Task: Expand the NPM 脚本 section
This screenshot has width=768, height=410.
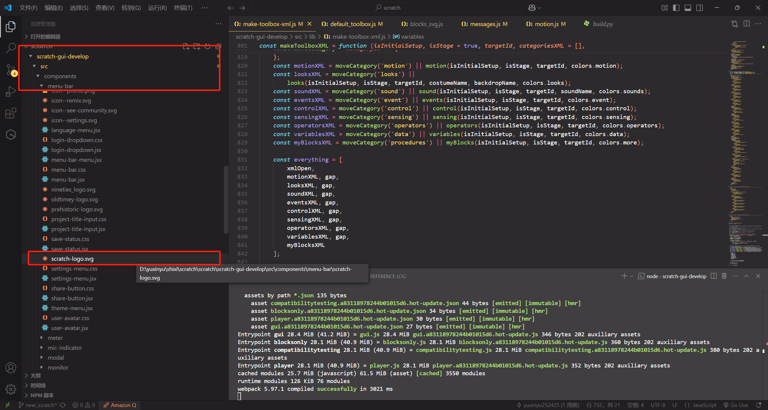Action: [x=42, y=395]
